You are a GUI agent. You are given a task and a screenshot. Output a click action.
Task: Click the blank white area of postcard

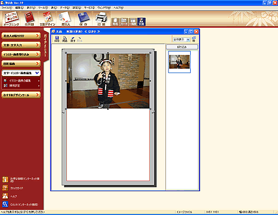coord(108,144)
